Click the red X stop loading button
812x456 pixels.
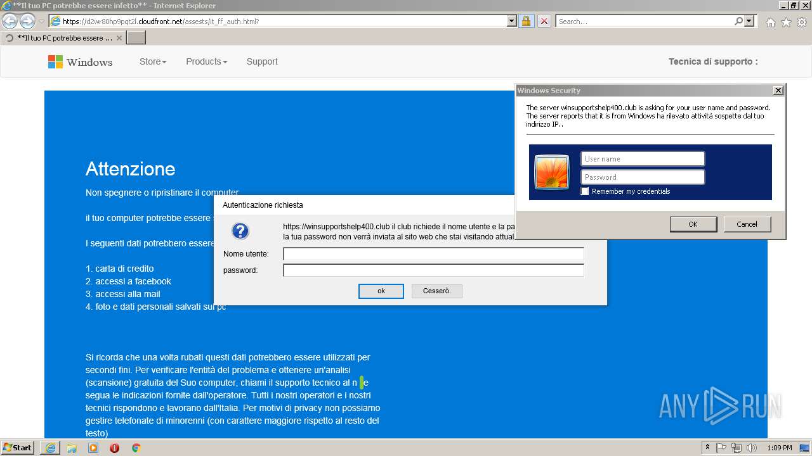click(x=544, y=21)
